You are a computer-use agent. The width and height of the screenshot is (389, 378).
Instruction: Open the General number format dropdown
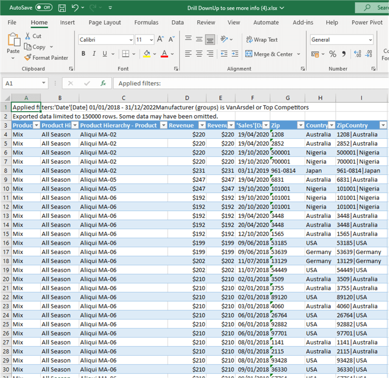pos(370,40)
